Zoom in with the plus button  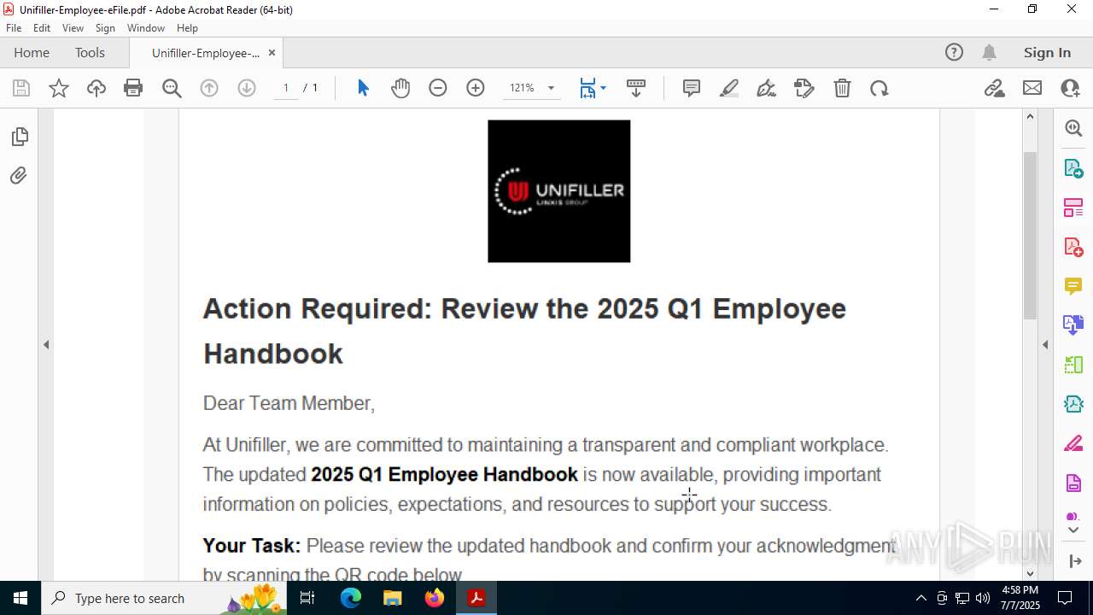click(476, 88)
